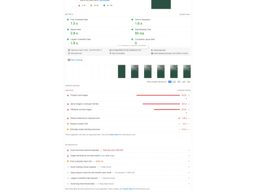Image resolution: width=256 pixels, height=192 pixels.
Task: Click network icon beside Slow 4G throttling
Action: pos(110,54)
